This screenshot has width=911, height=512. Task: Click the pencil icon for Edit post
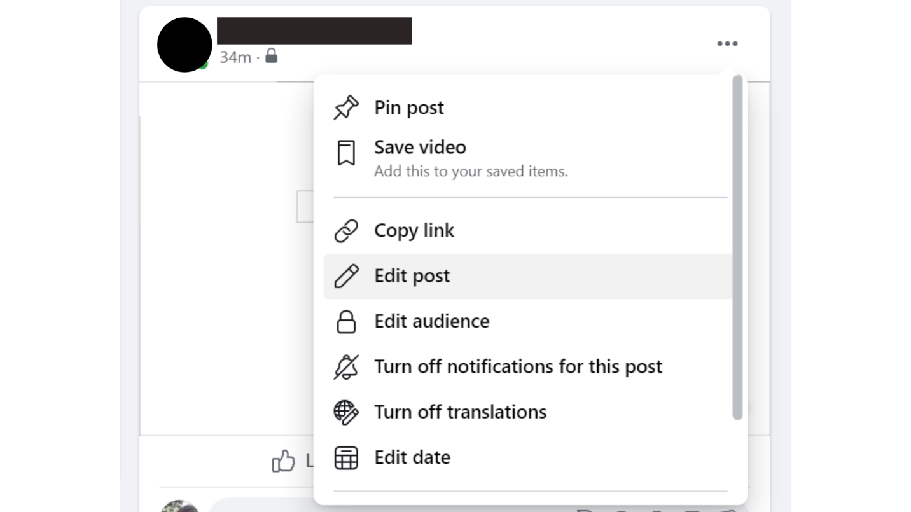pos(346,276)
